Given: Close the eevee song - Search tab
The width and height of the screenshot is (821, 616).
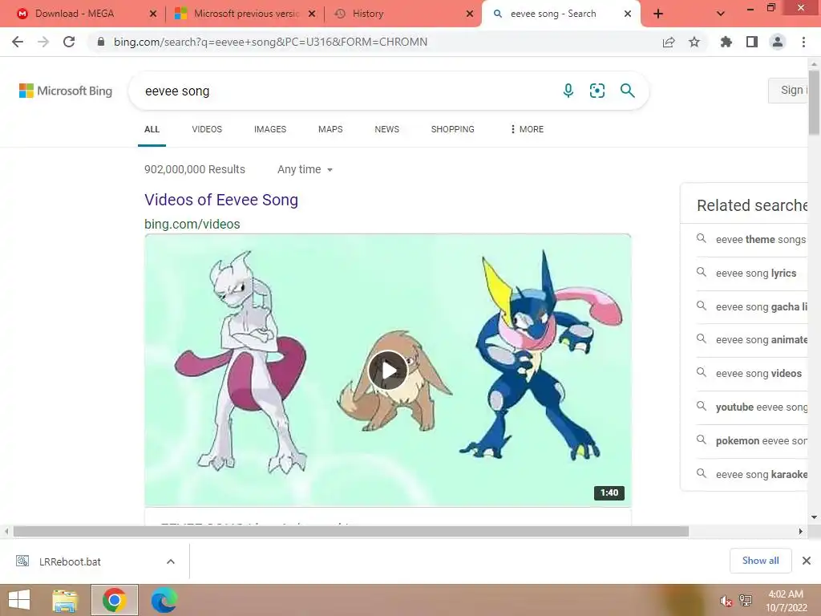Looking at the screenshot, I should pos(628,14).
